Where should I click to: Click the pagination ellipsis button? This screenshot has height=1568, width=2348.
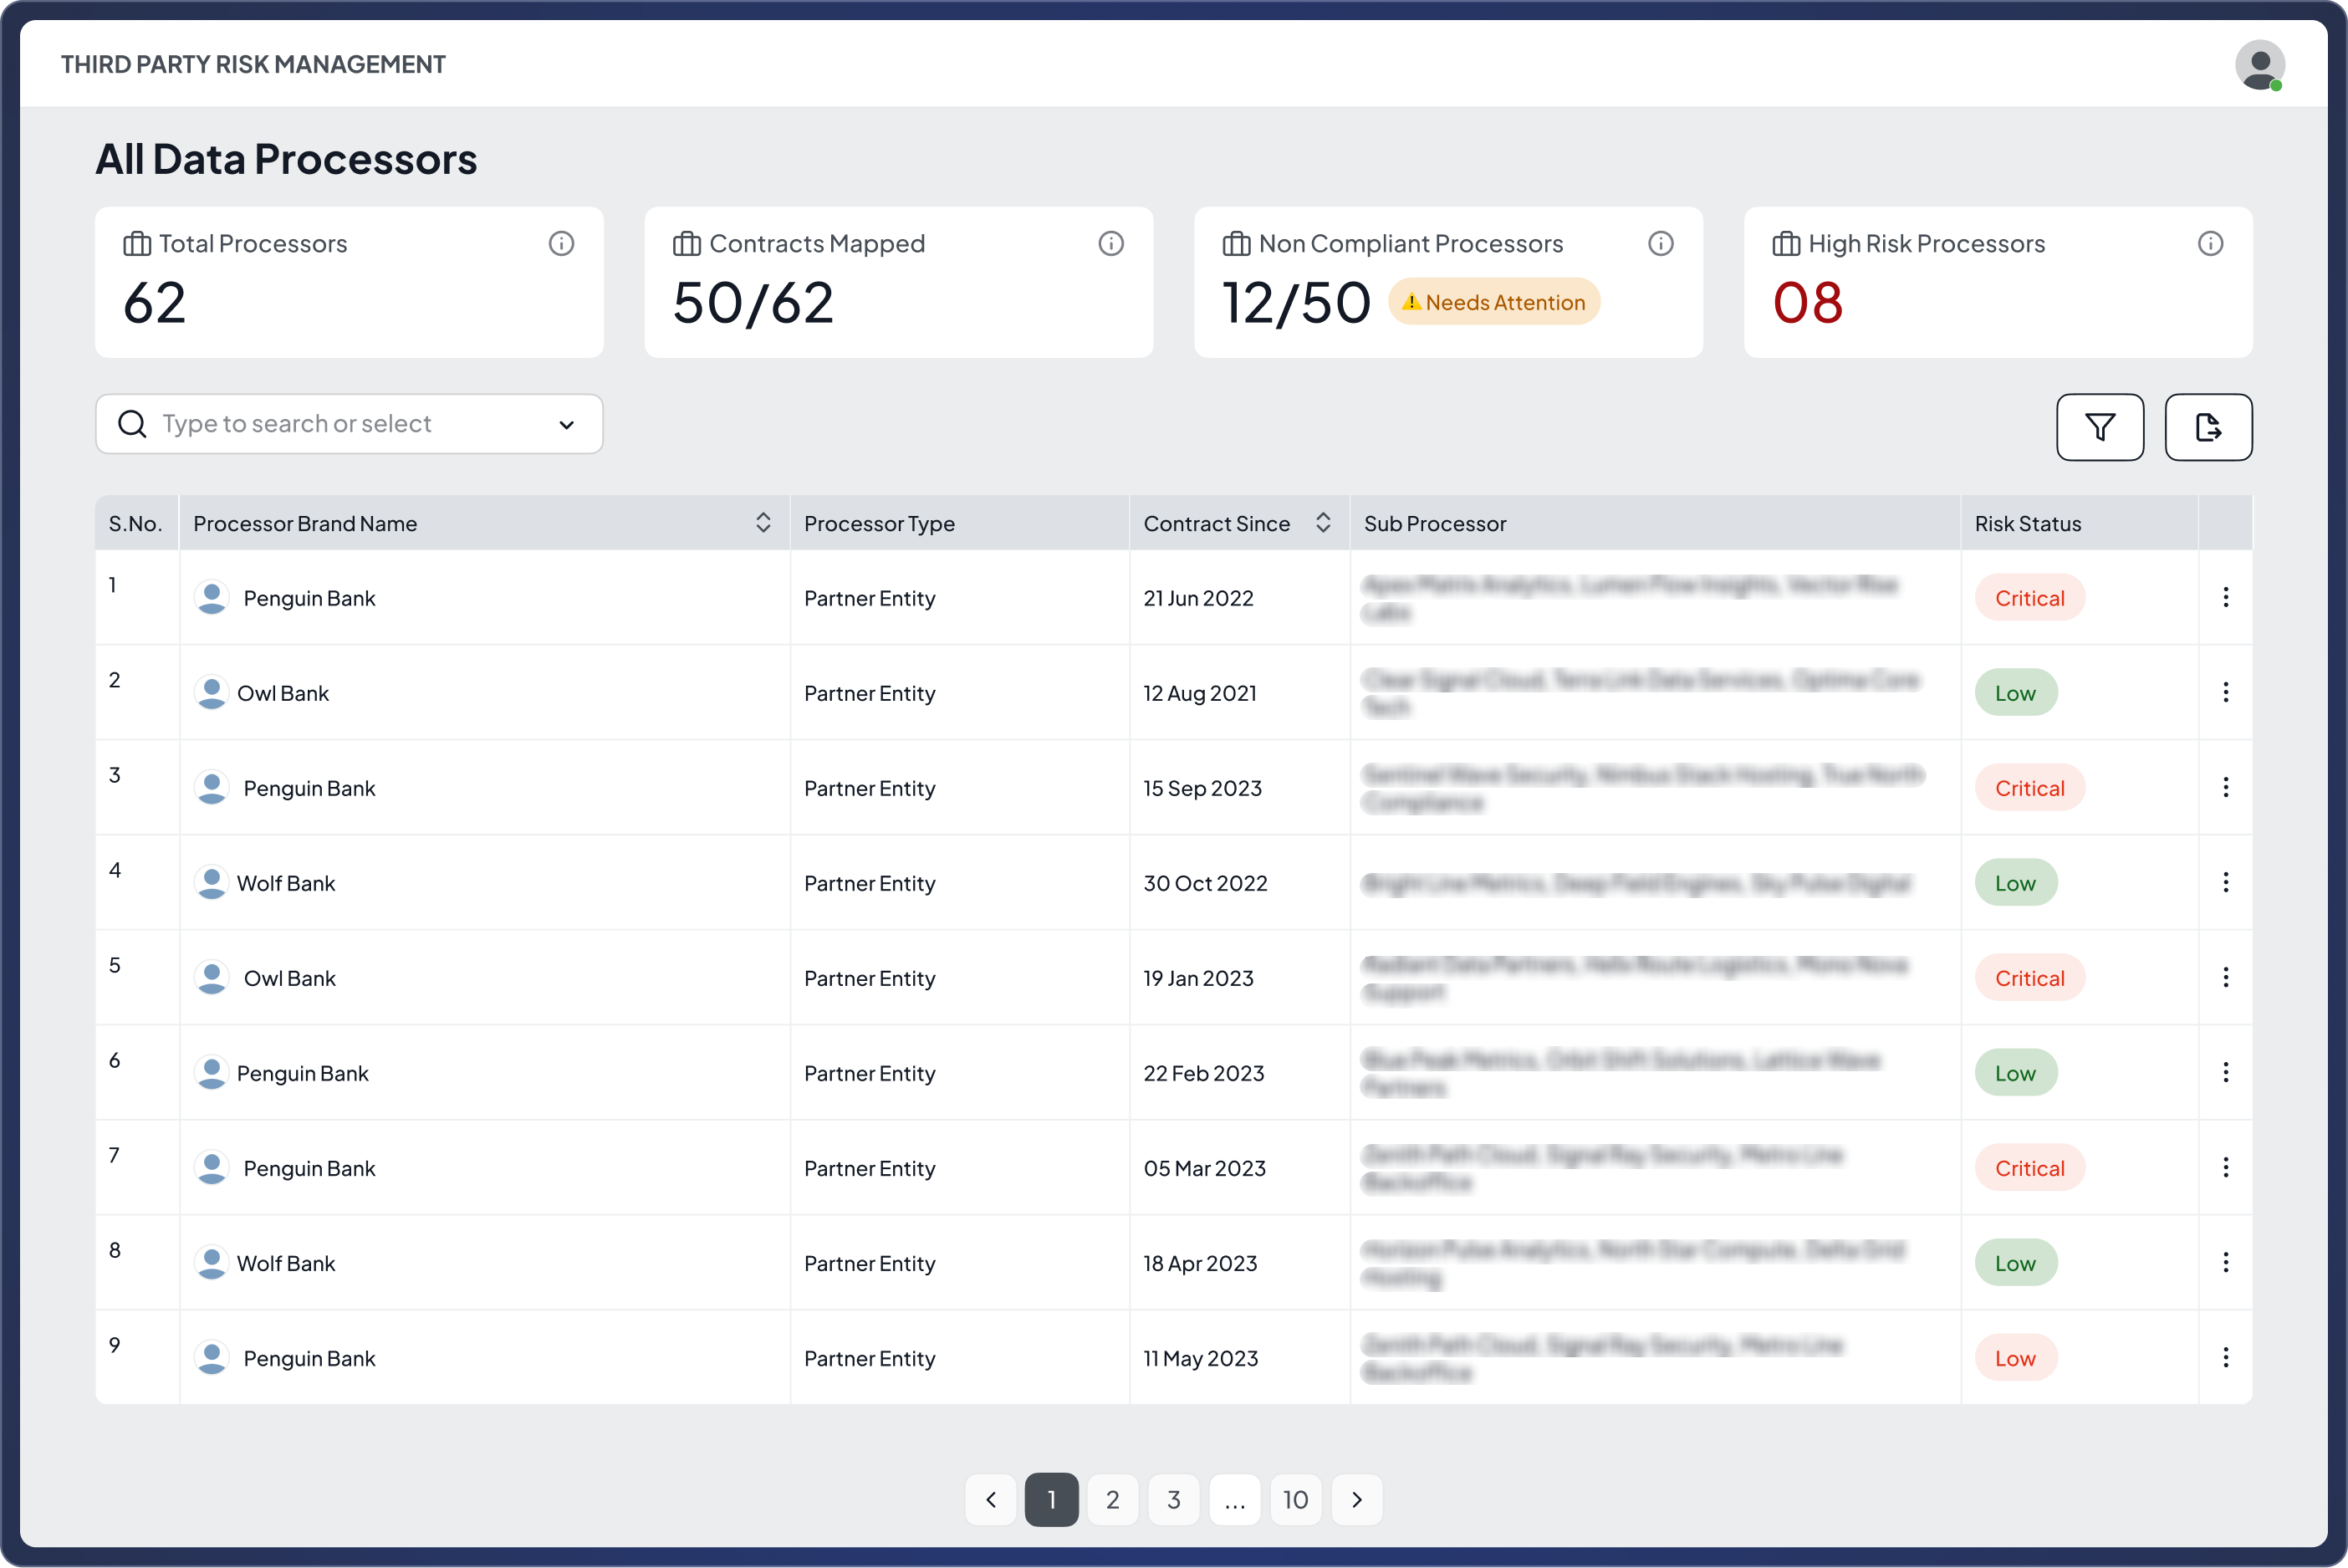[x=1235, y=1499]
